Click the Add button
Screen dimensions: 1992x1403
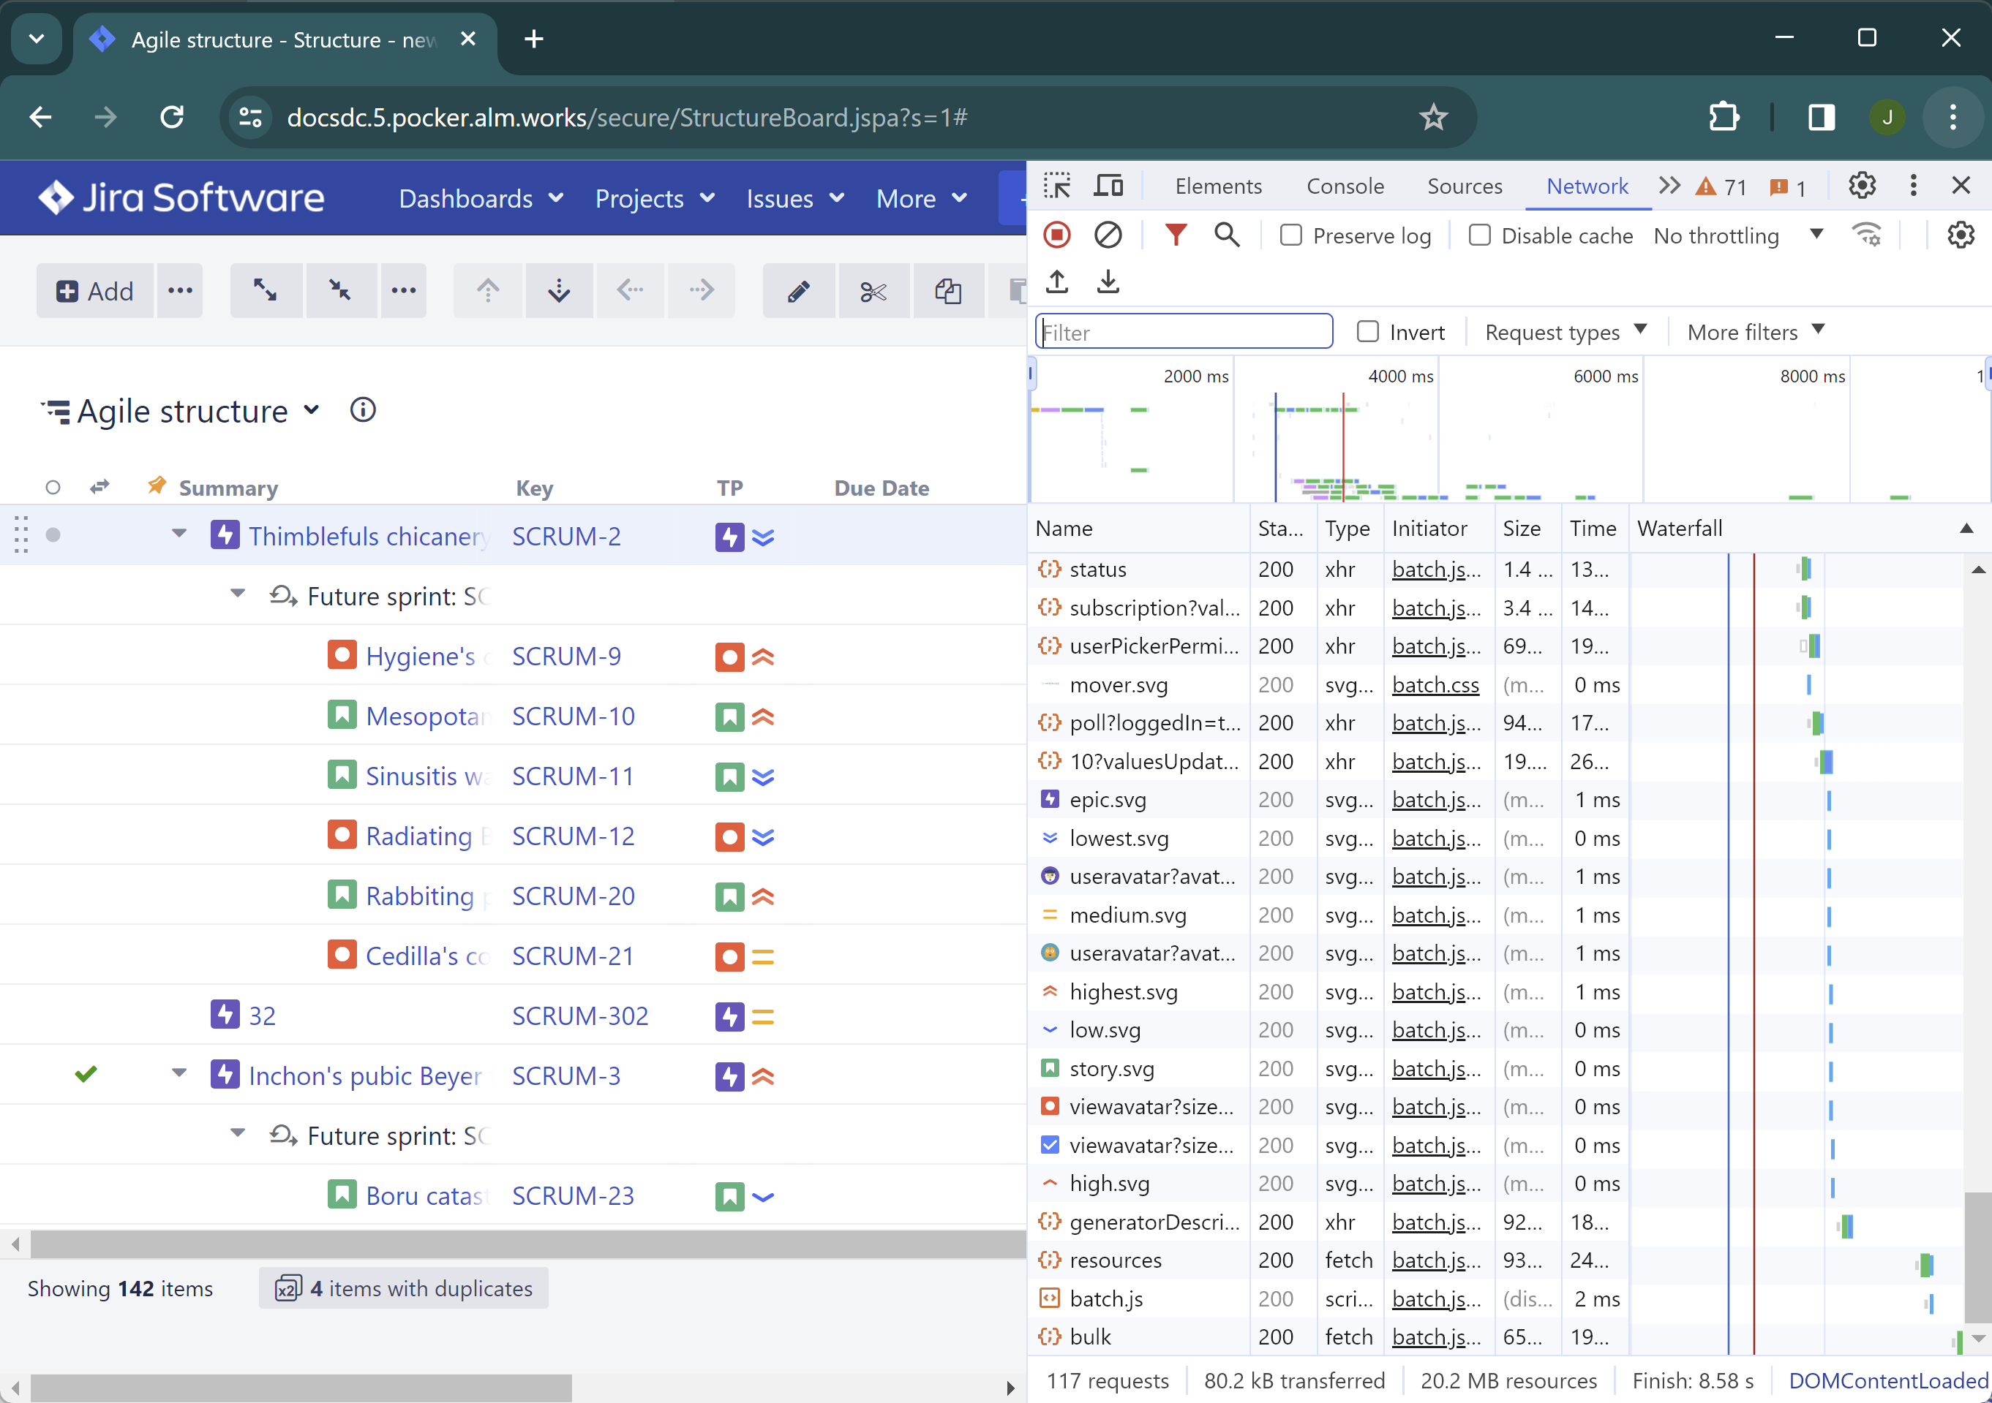click(x=95, y=290)
